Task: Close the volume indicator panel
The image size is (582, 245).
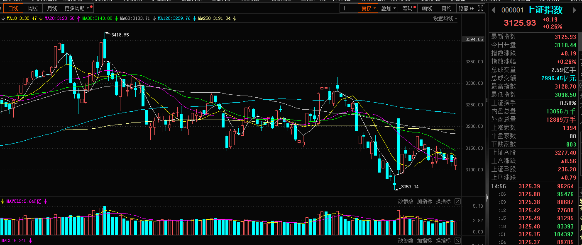Action: [457, 201]
